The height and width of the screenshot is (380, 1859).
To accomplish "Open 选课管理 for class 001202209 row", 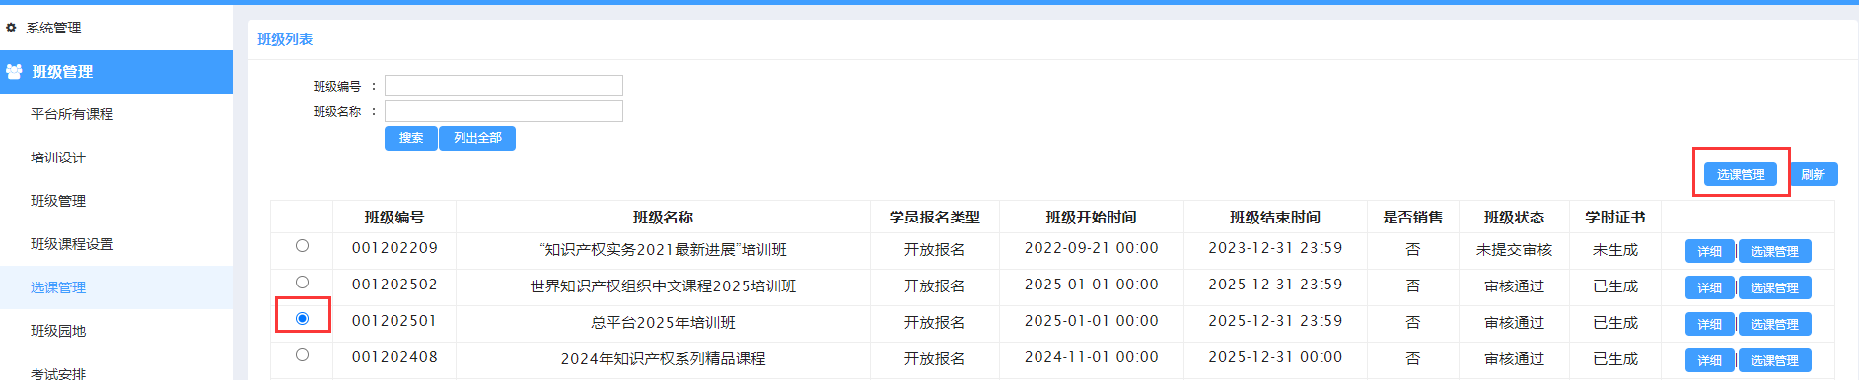I will point(1774,251).
